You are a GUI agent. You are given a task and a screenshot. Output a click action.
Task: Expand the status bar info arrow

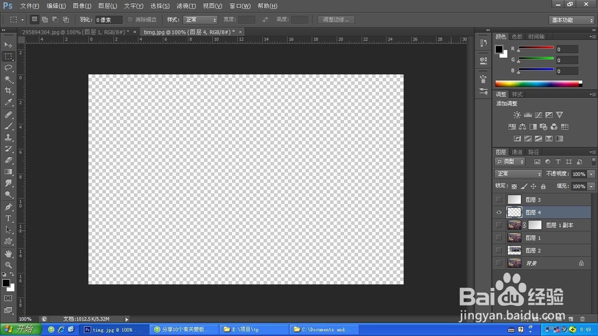(127, 319)
